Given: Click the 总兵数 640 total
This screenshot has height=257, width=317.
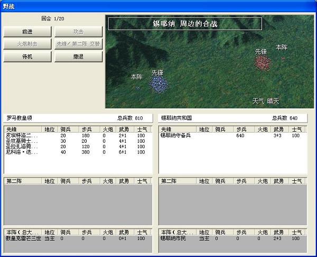Looking at the screenshot, I should point(285,118).
